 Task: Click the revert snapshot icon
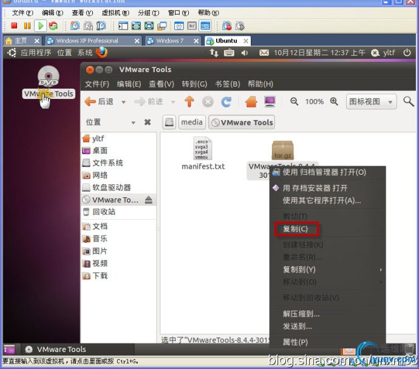pos(88,26)
